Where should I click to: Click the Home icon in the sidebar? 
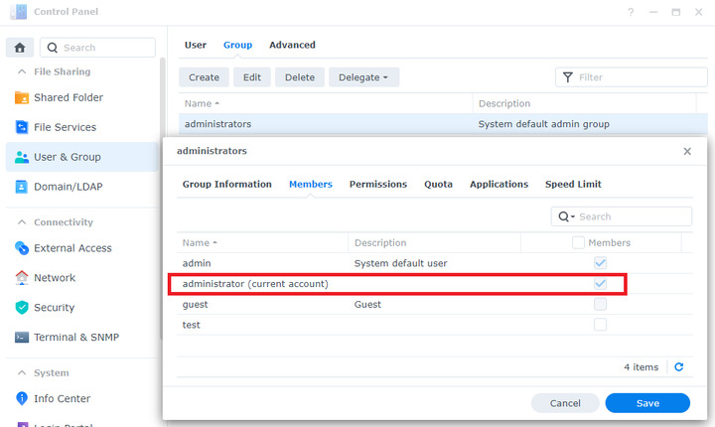point(19,48)
